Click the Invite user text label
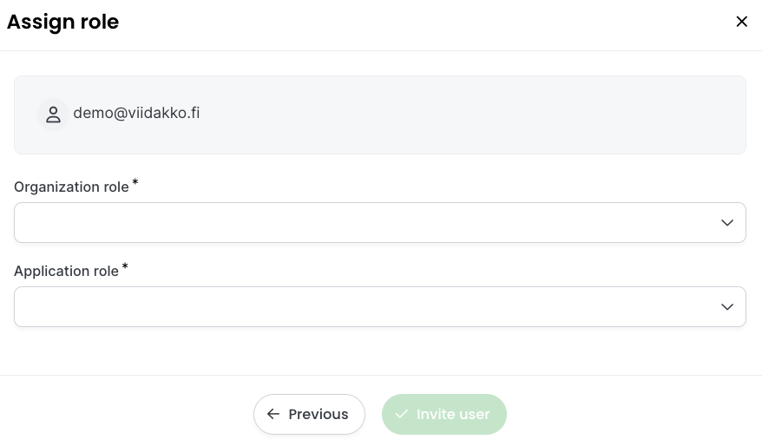This screenshot has height=446, width=762. coord(453,414)
